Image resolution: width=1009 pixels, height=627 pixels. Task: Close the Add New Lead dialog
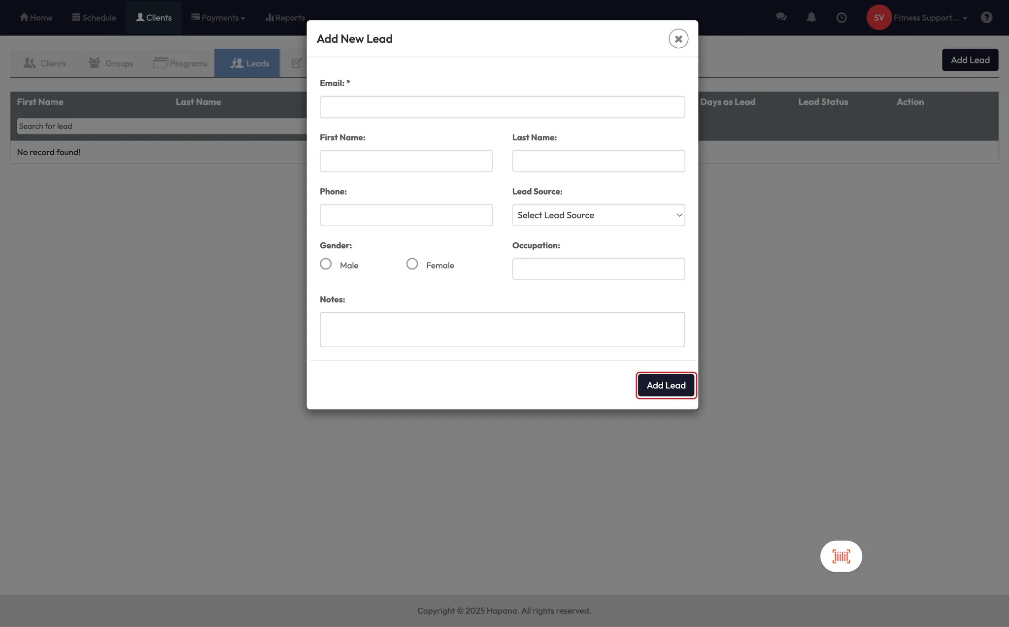(678, 38)
